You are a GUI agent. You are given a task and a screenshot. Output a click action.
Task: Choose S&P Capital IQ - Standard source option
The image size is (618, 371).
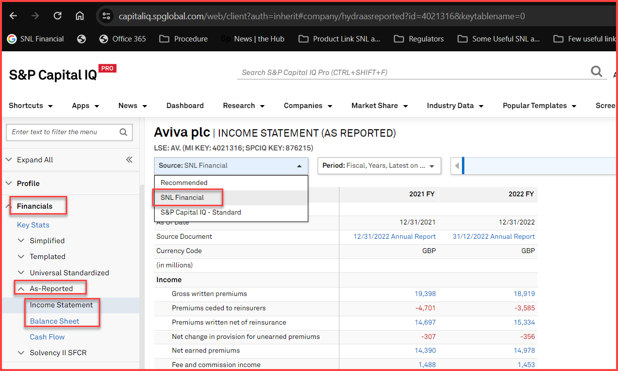(x=201, y=212)
